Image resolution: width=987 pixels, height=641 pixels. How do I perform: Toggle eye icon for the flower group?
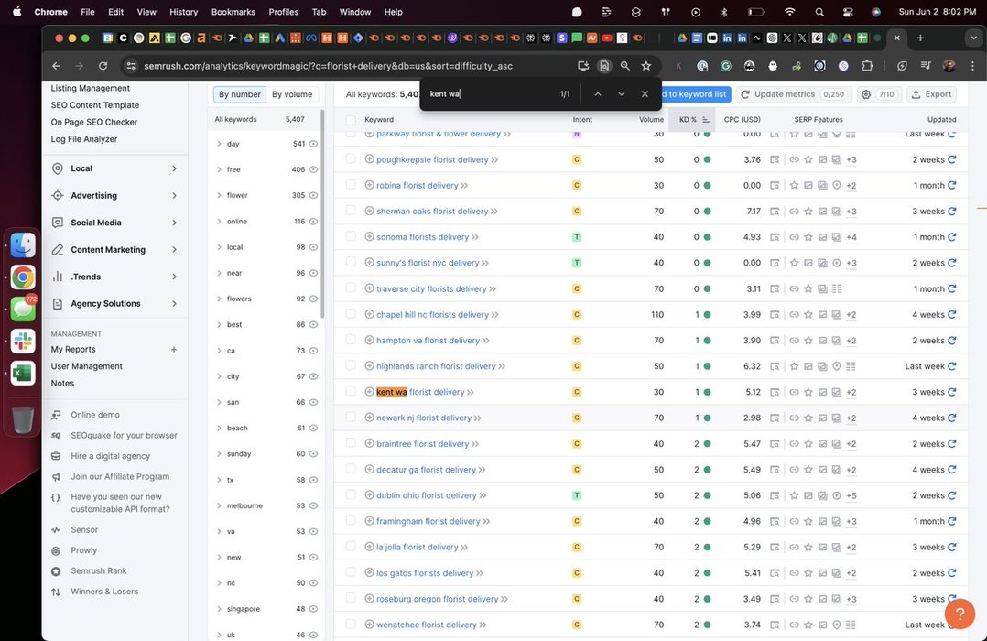tap(313, 195)
